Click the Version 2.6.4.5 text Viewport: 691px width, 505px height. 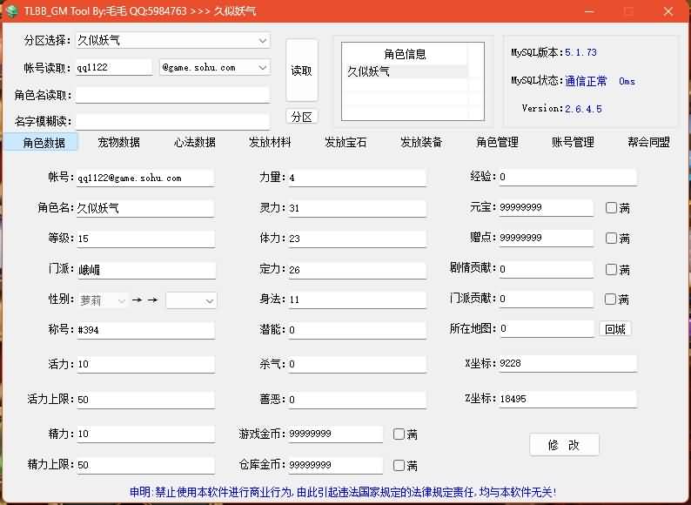click(x=562, y=109)
